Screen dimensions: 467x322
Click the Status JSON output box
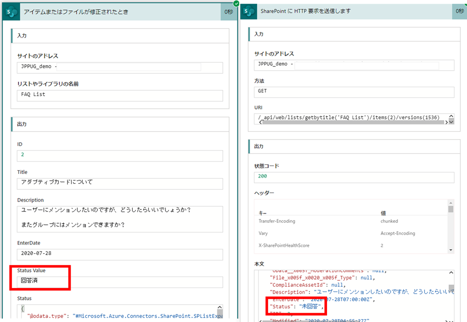point(120,312)
